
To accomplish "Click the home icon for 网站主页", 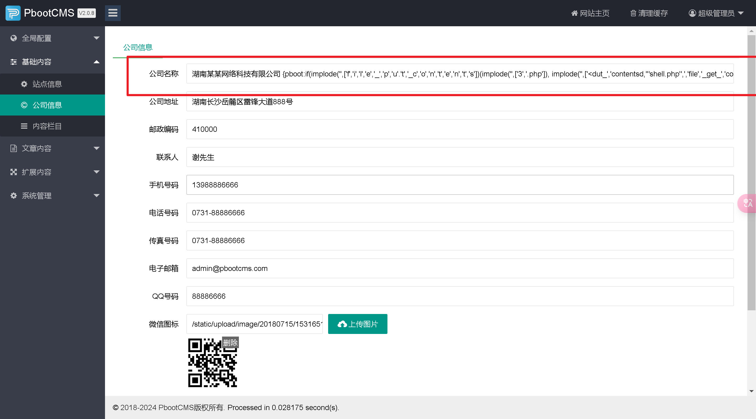I will coord(574,13).
